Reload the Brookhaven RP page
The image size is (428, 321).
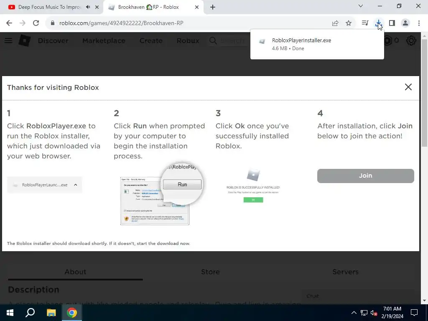pos(36,23)
